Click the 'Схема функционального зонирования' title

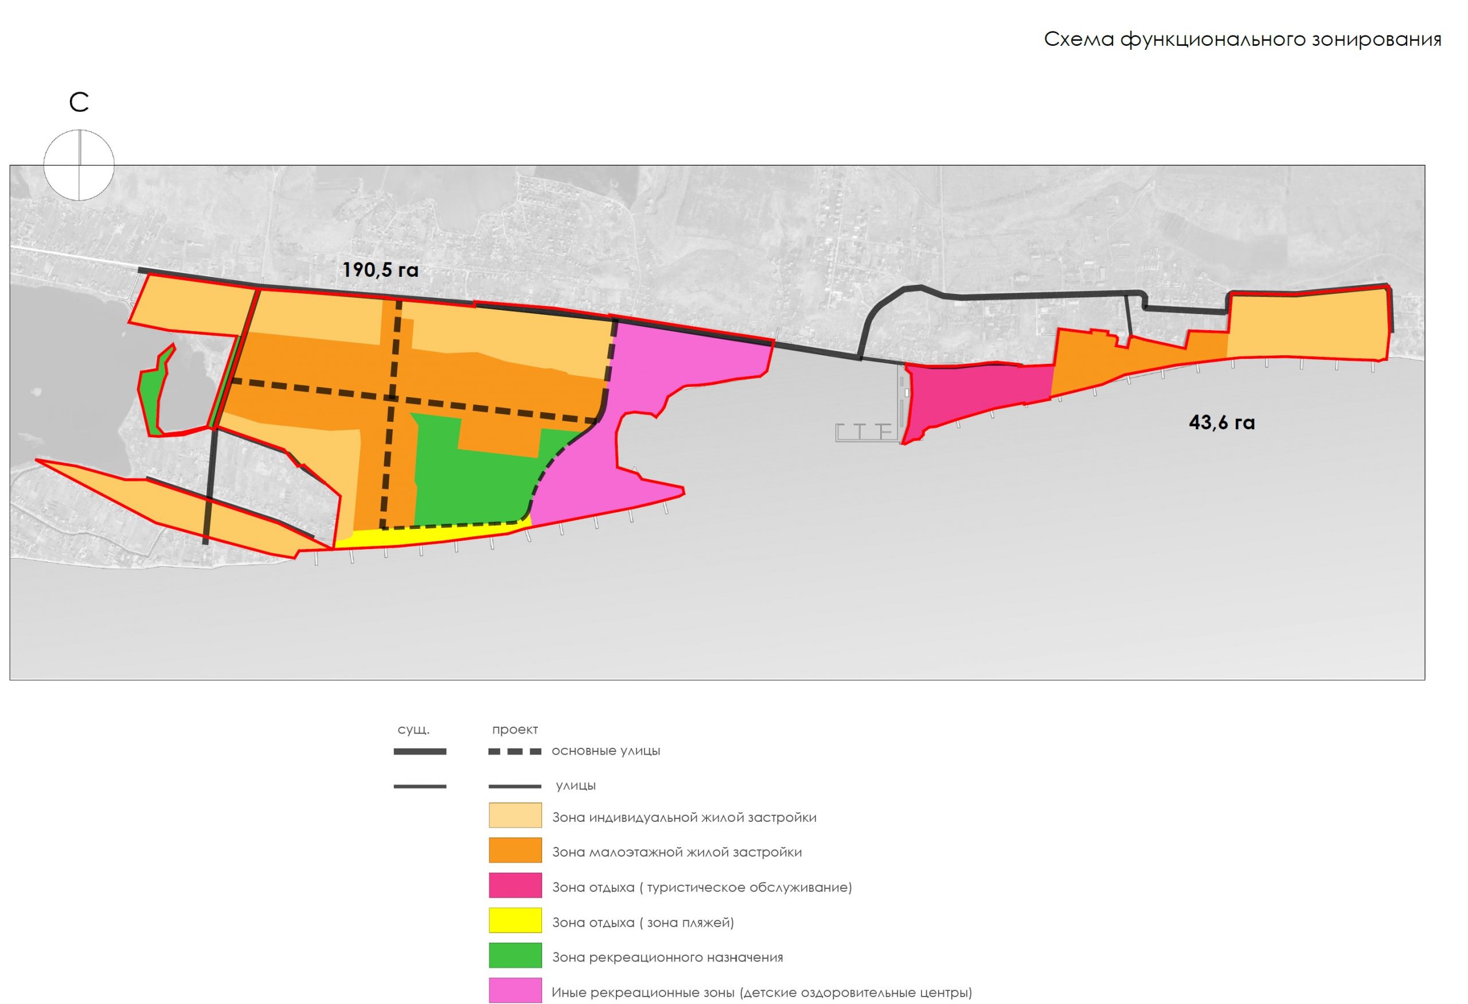tap(1242, 39)
